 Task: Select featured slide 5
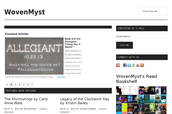(x=24, y=85)
